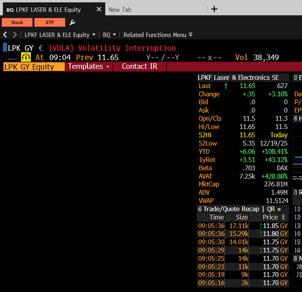Click the Prev 11.65 value
302x292 pixels.
click(x=108, y=58)
